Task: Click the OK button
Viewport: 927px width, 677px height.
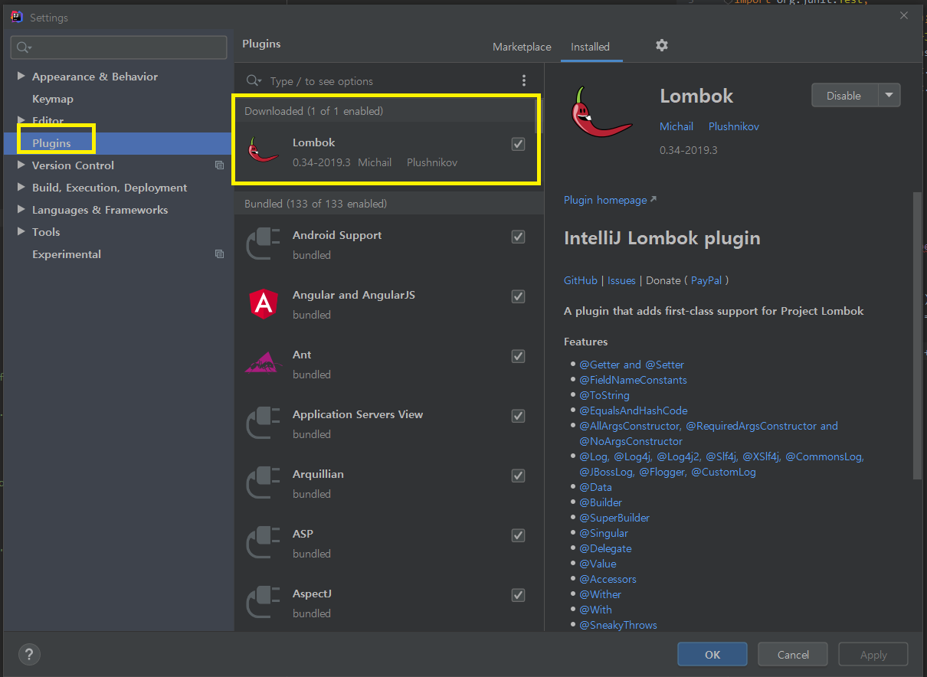Action: (x=712, y=655)
